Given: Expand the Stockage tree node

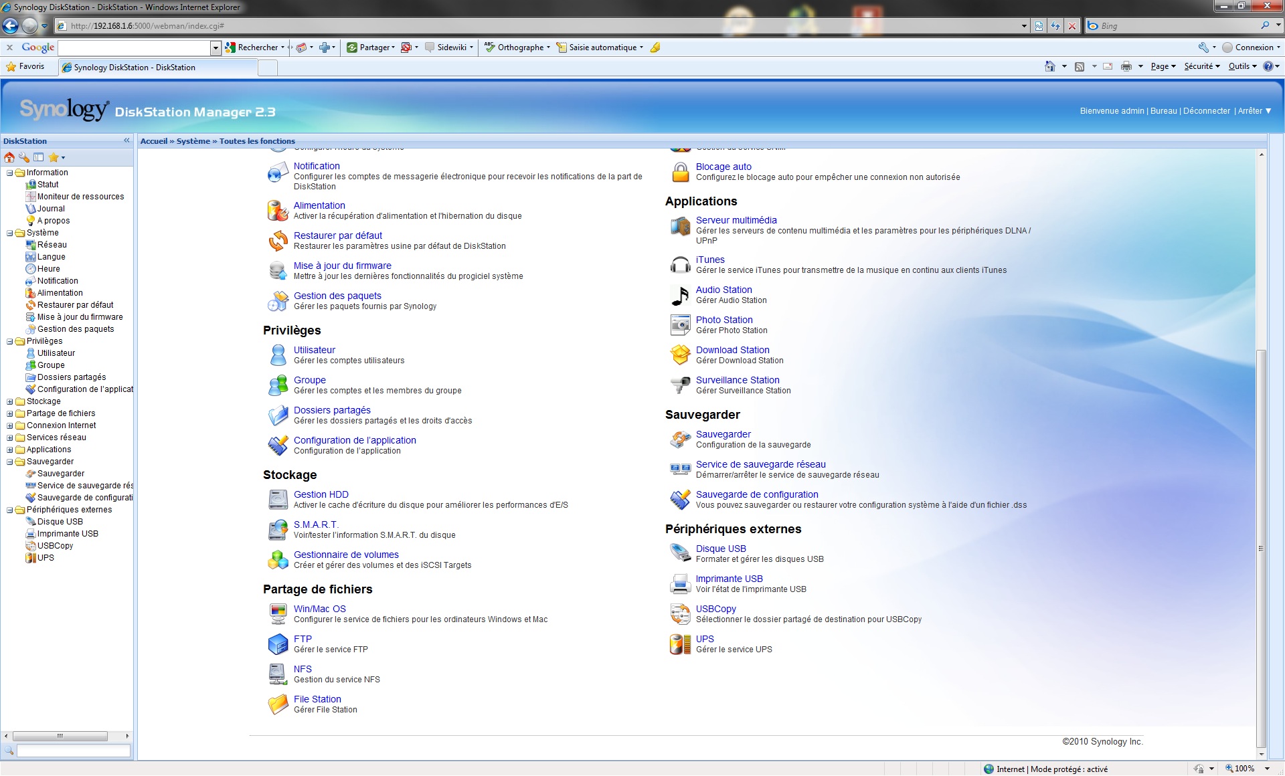Looking at the screenshot, I should (x=10, y=401).
